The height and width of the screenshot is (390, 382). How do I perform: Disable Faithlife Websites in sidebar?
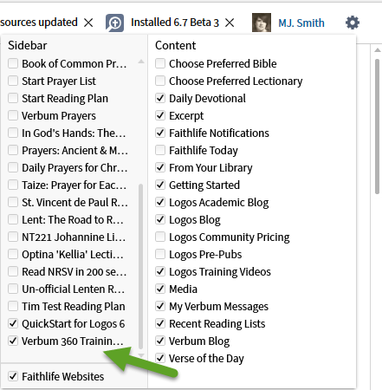(13, 376)
